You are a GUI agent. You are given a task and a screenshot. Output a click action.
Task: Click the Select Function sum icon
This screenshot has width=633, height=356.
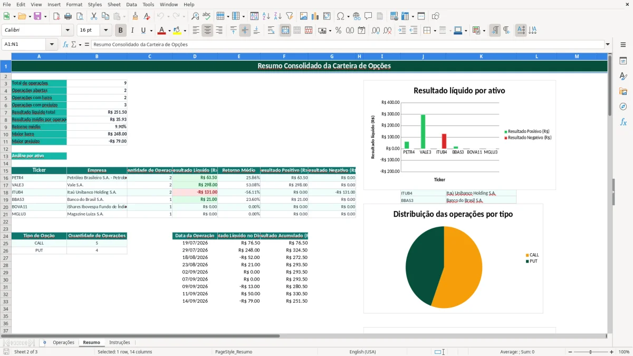coord(73,44)
